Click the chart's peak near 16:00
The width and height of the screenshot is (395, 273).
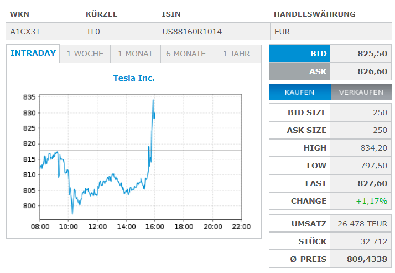(153, 100)
